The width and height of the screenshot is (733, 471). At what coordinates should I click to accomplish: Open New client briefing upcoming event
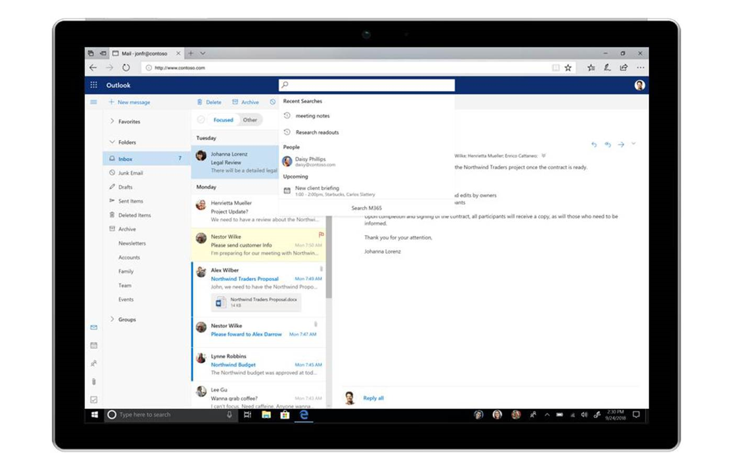[366, 190]
